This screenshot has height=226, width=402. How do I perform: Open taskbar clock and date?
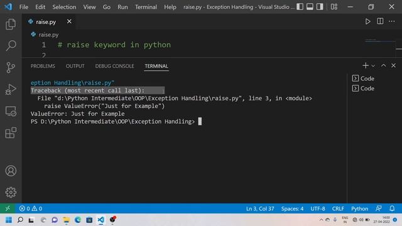tap(382, 220)
